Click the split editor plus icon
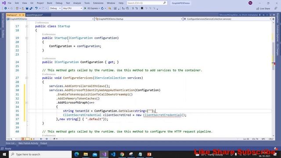The height and width of the screenshot is (158, 281). [x=273, y=19]
